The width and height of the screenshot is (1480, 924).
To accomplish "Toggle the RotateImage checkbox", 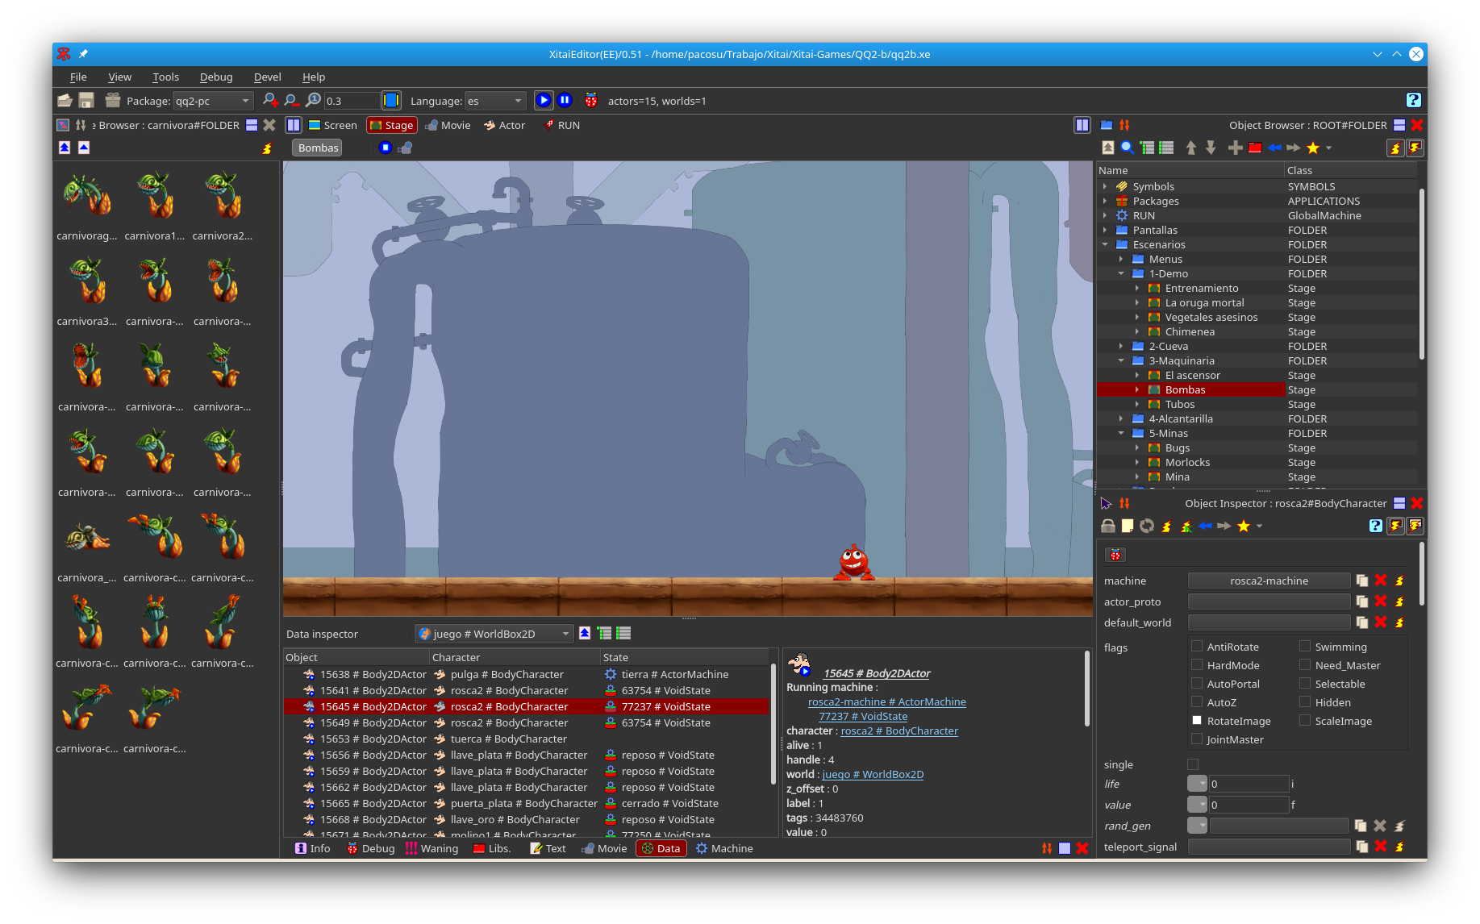I will (x=1197, y=721).
